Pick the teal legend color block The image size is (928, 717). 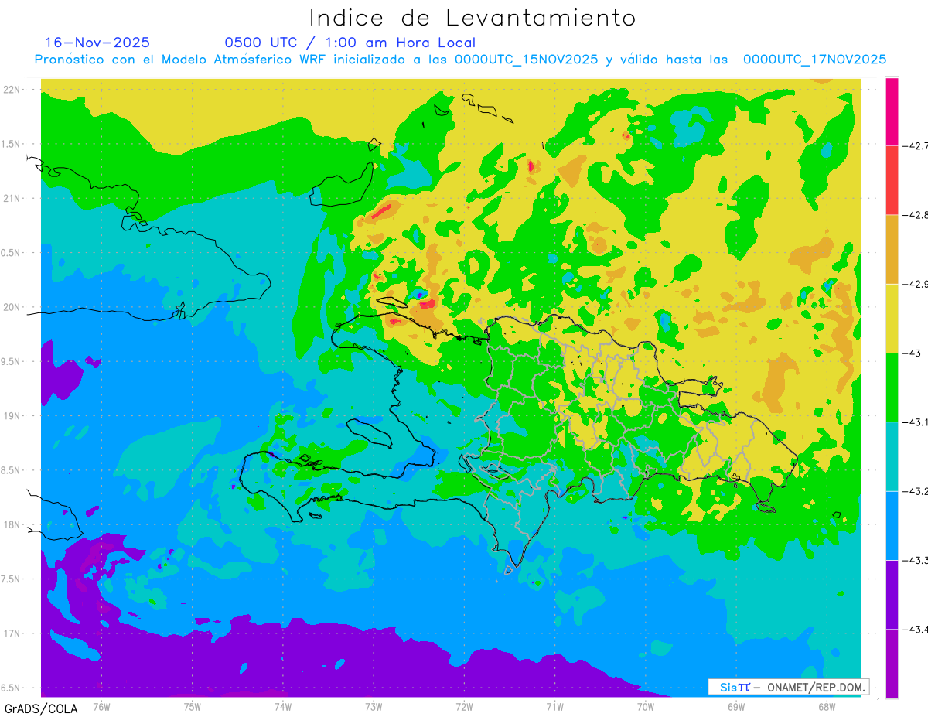pos(892,456)
